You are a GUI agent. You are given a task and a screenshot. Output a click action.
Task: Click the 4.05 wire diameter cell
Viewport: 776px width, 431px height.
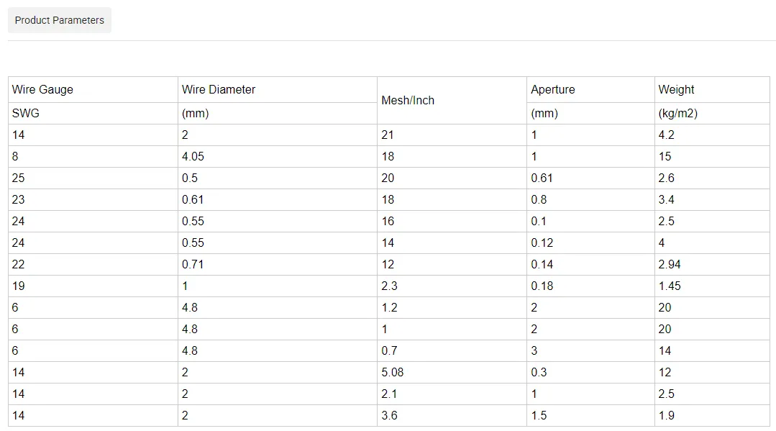click(193, 156)
